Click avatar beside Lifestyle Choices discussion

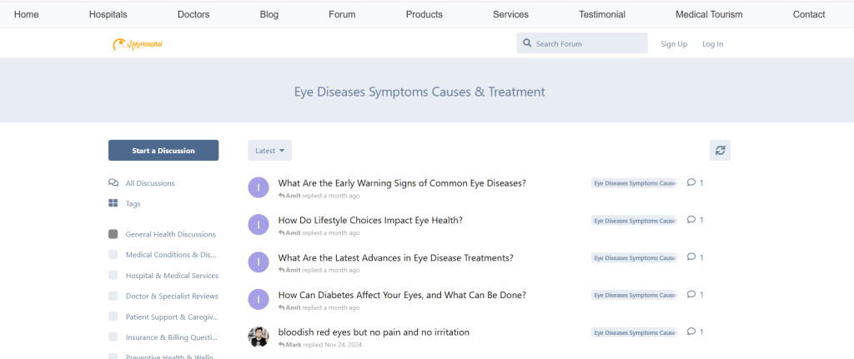pyautogui.click(x=259, y=225)
